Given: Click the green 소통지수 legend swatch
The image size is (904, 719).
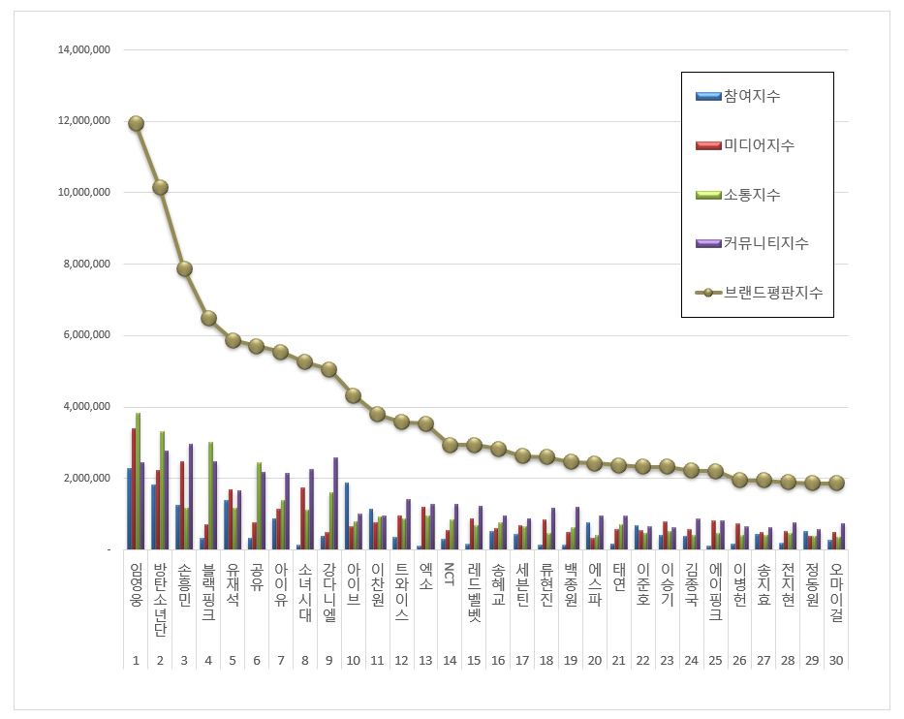Looking at the screenshot, I should (708, 195).
